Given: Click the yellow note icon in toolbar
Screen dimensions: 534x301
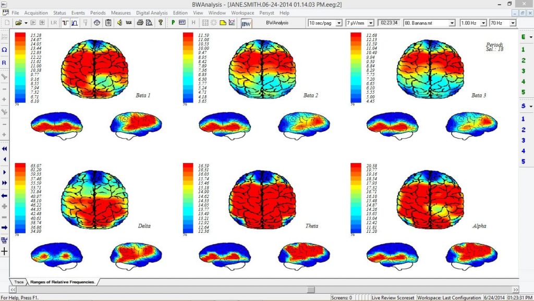Looking at the screenshot, I should point(223,23).
